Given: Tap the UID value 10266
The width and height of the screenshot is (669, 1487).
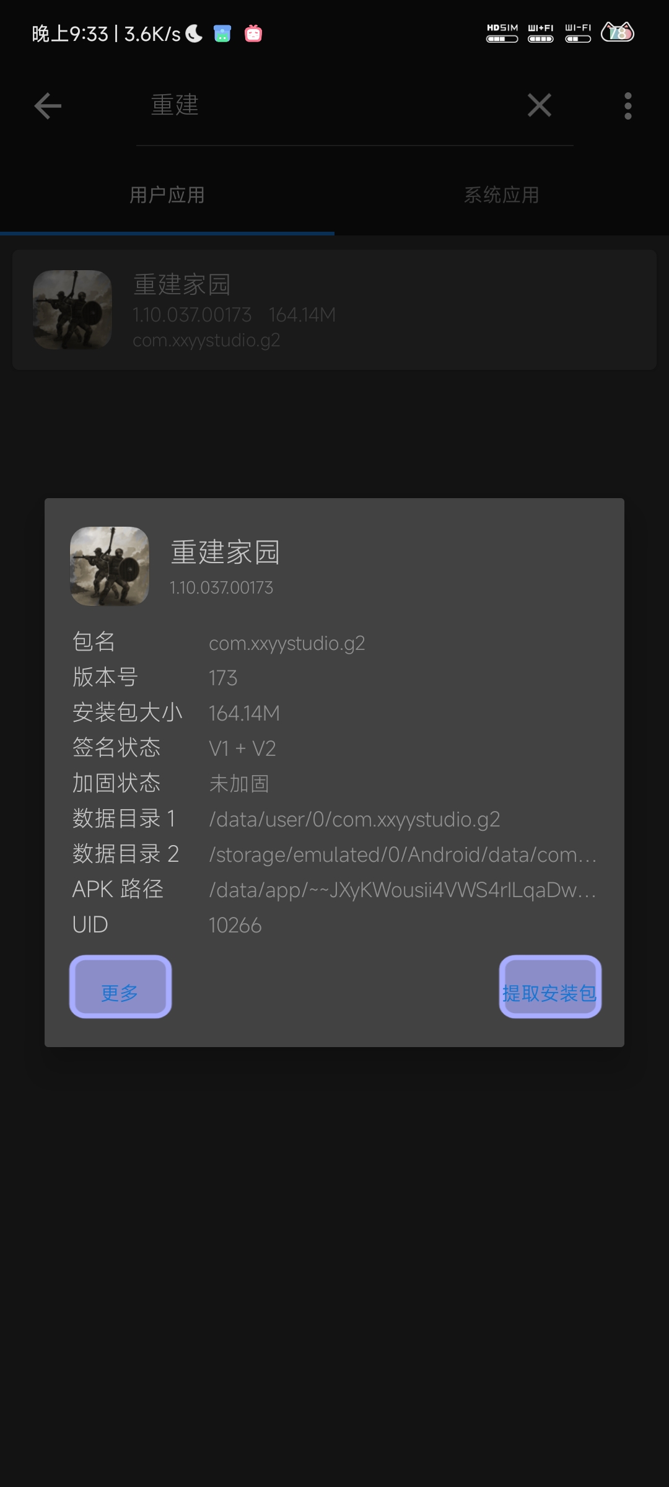Looking at the screenshot, I should coord(235,925).
